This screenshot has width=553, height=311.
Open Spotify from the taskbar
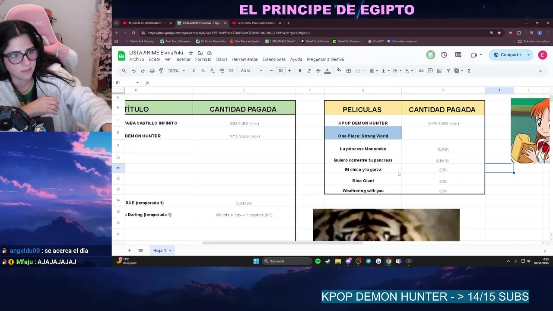[318, 261]
